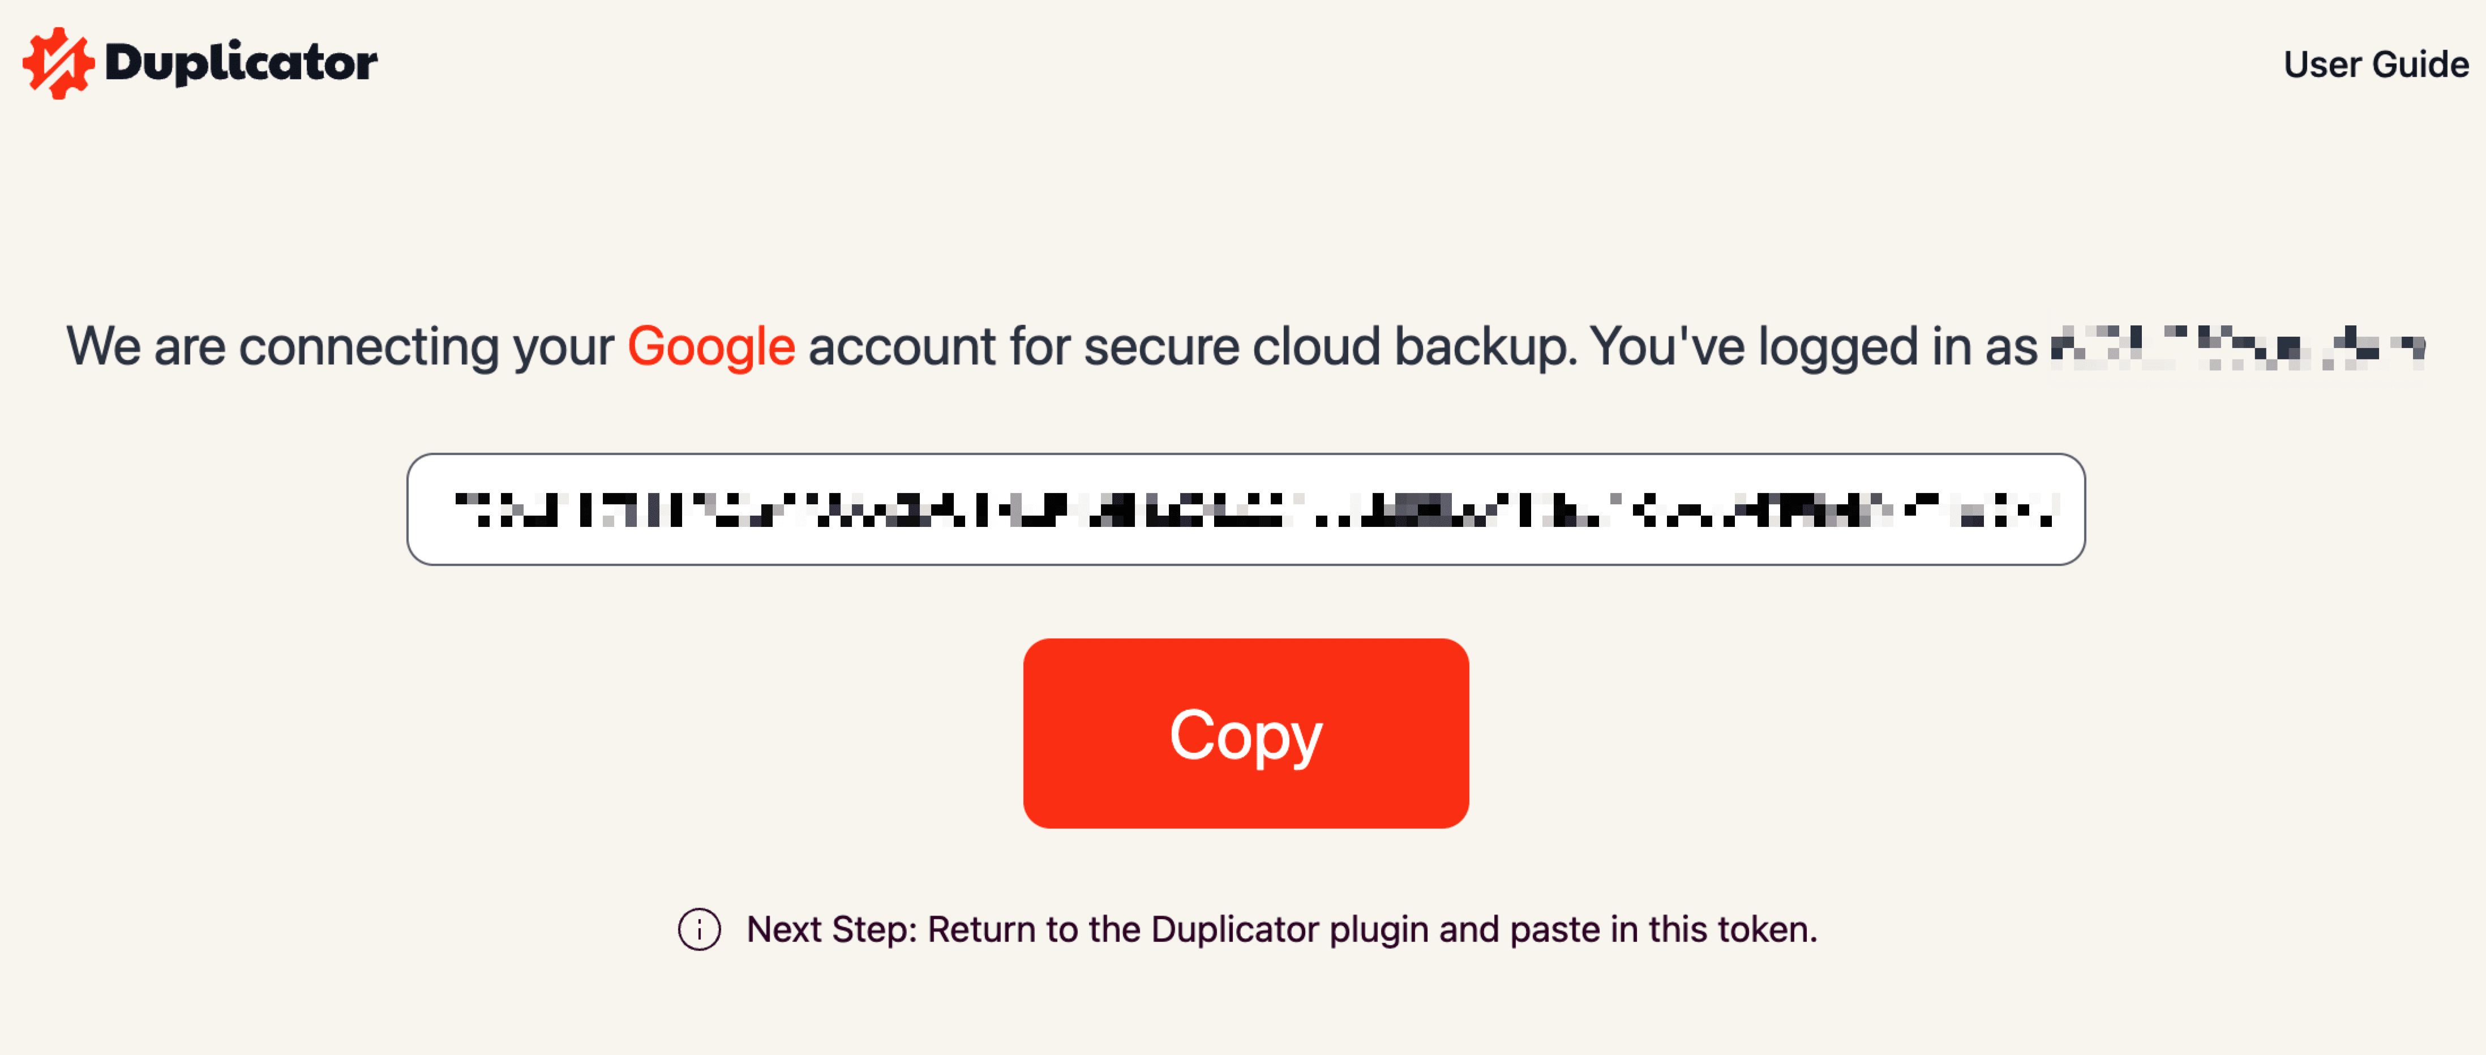The height and width of the screenshot is (1055, 2486).
Task: Click the red Google word
Action: (711, 346)
